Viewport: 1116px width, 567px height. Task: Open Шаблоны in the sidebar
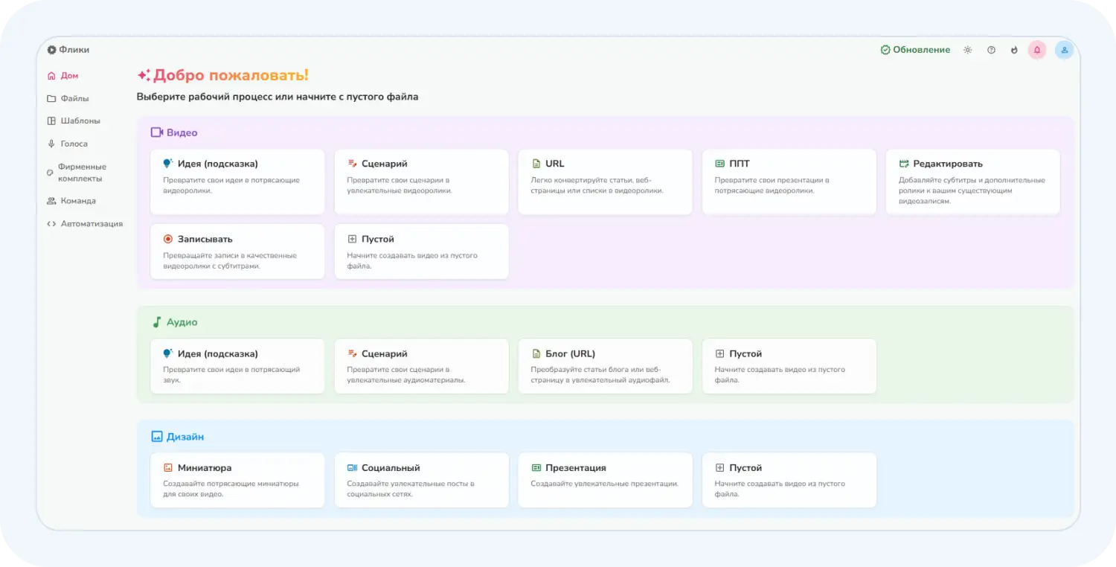pyautogui.click(x=80, y=121)
